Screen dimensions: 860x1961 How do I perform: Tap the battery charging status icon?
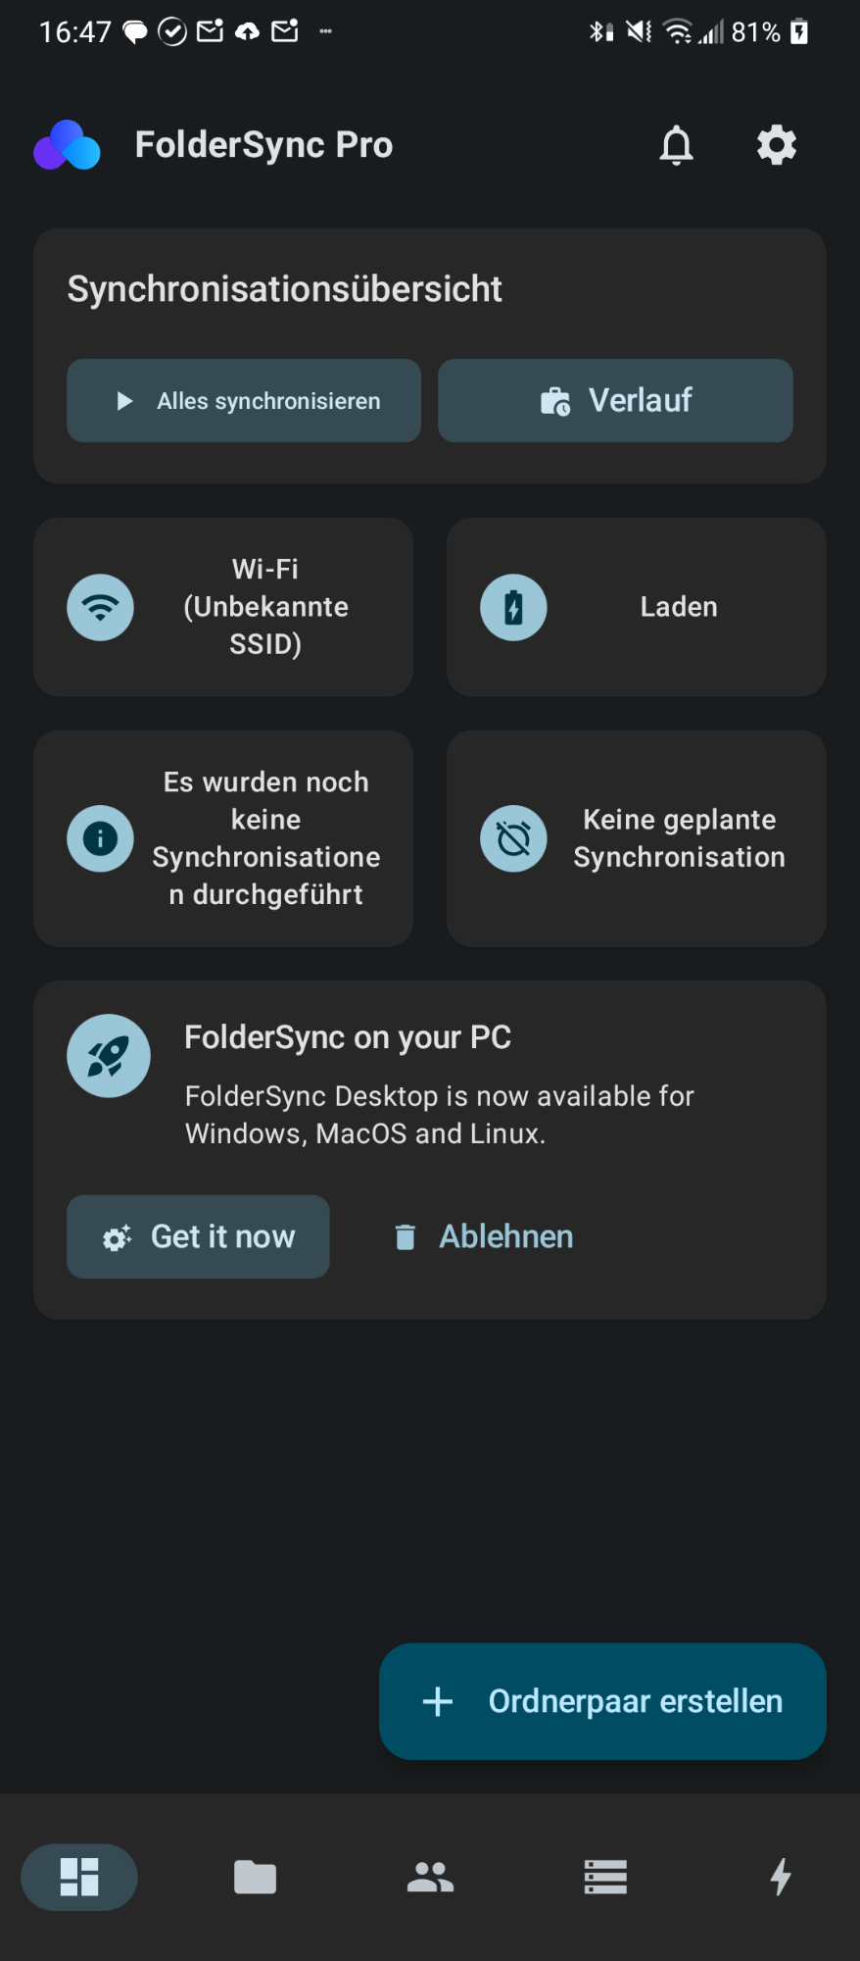[x=513, y=607]
